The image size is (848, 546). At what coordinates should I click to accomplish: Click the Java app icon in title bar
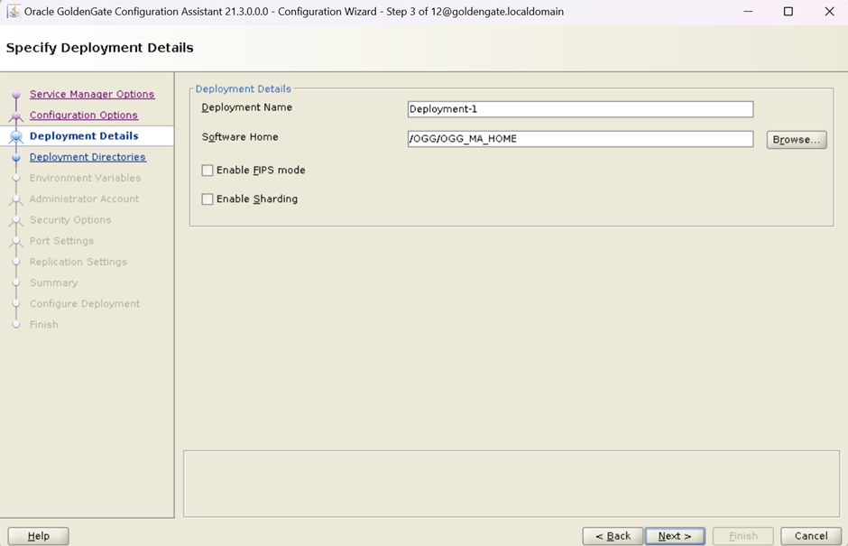pos(13,12)
